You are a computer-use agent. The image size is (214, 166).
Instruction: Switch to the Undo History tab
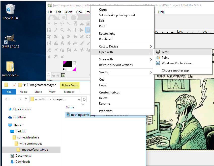(x=58, y=75)
